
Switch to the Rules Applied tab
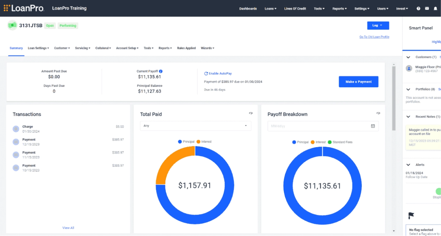pos(186,48)
